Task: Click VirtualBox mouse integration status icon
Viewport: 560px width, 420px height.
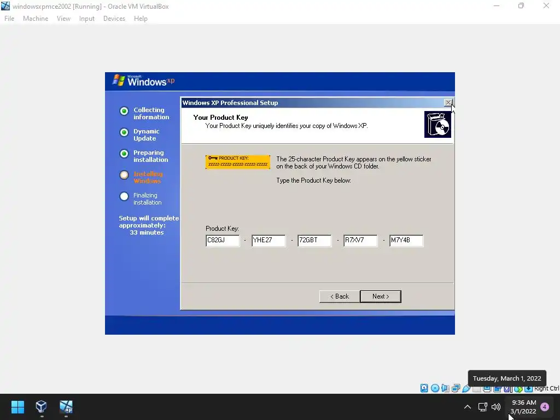Action: click(x=518, y=389)
